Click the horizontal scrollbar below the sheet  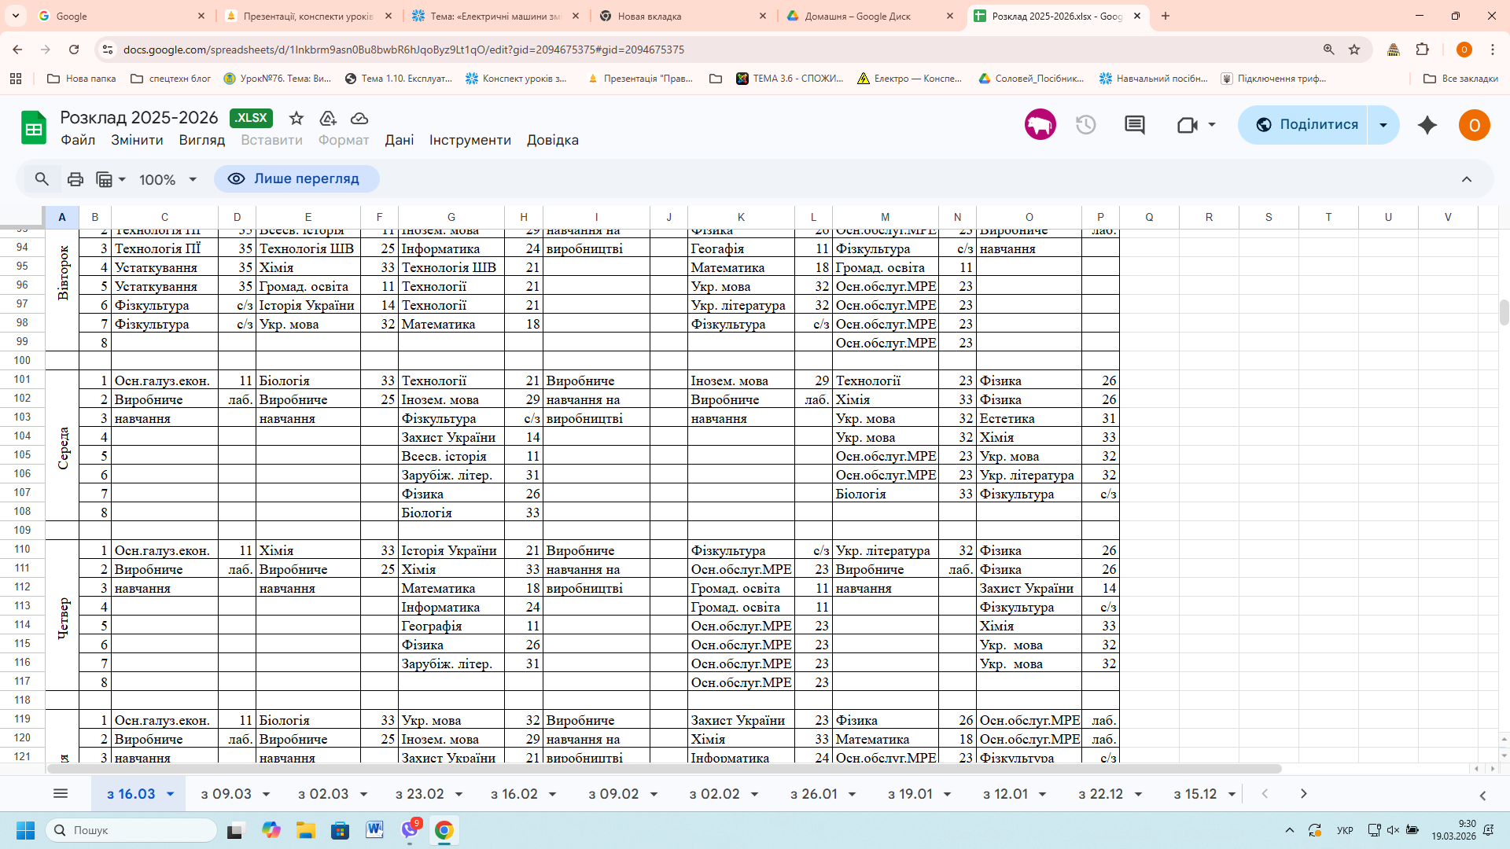point(665,769)
